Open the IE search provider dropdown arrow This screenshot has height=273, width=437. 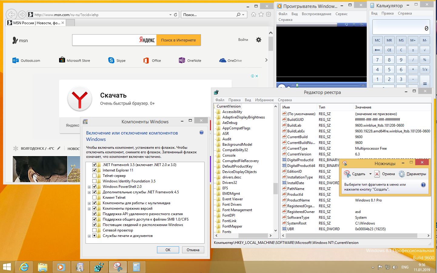243,15
